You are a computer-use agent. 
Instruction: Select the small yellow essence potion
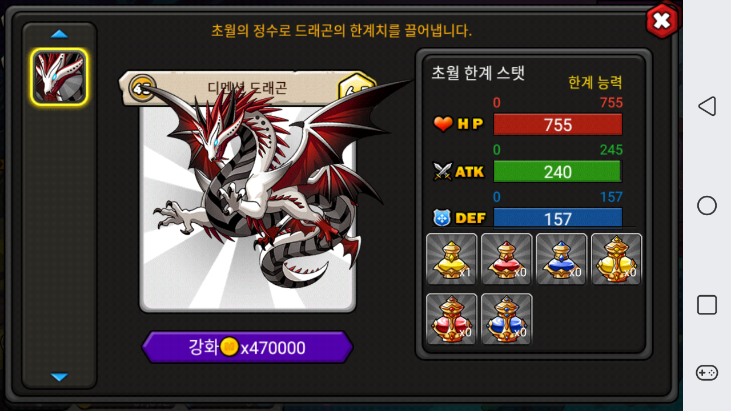click(x=452, y=259)
